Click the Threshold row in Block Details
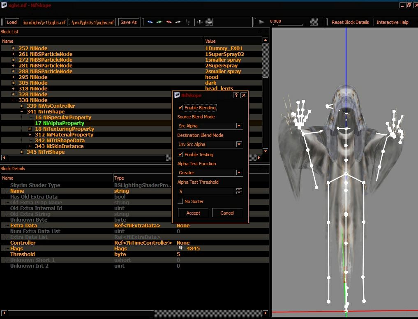The image size is (418, 319). tap(135, 254)
